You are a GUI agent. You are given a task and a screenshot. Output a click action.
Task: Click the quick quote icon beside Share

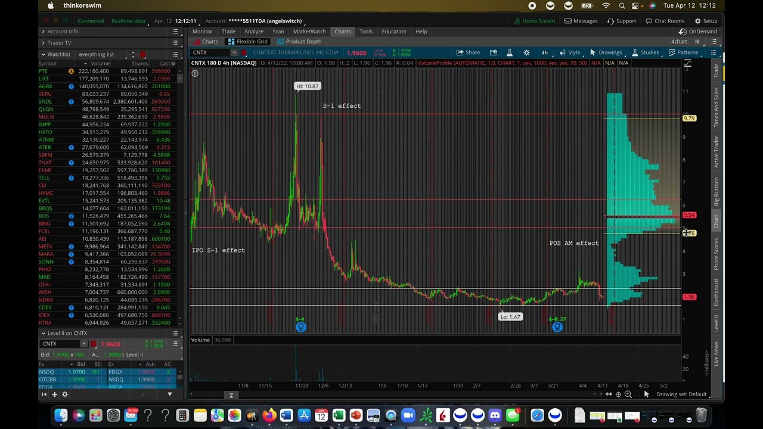point(493,52)
